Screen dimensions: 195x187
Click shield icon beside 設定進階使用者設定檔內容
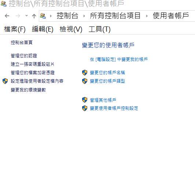coord(5,81)
